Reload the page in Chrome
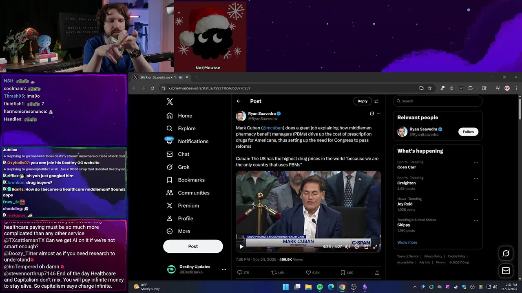522x293 pixels. (153, 88)
